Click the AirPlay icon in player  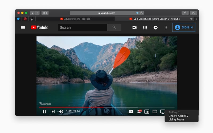coord(162,112)
